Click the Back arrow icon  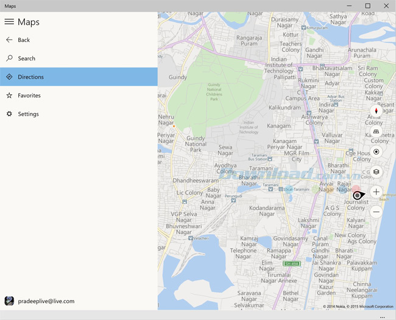(x=9, y=40)
